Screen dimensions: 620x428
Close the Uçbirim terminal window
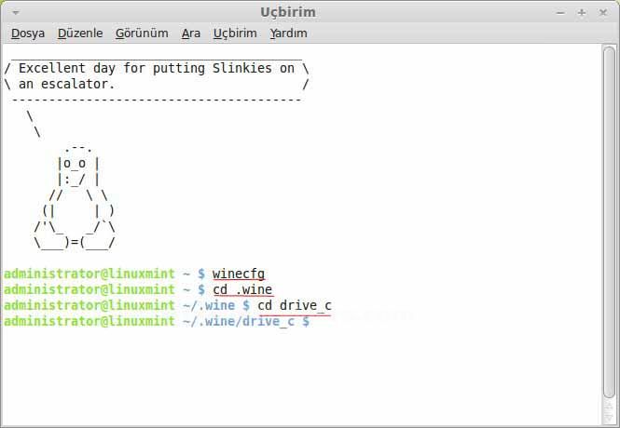point(603,12)
